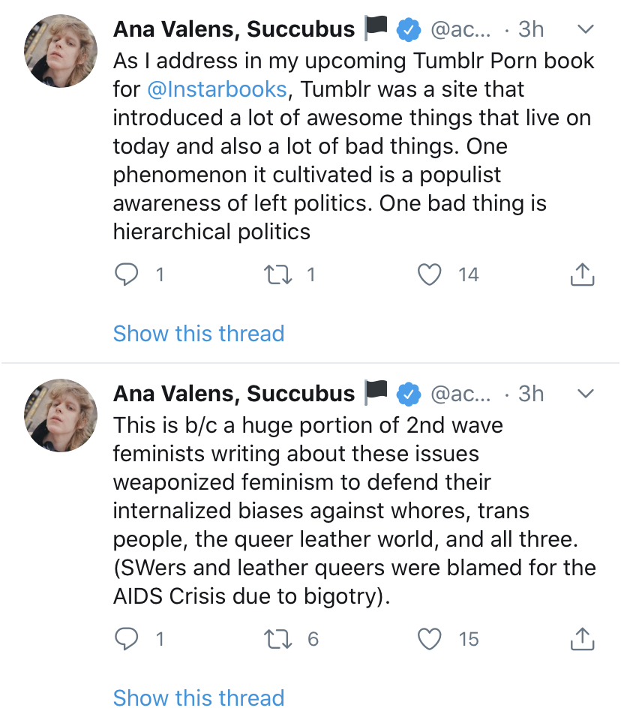Open Ana Valens profile name in first tweet
Viewport: 621px width, 726px height.
pyautogui.click(x=234, y=29)
